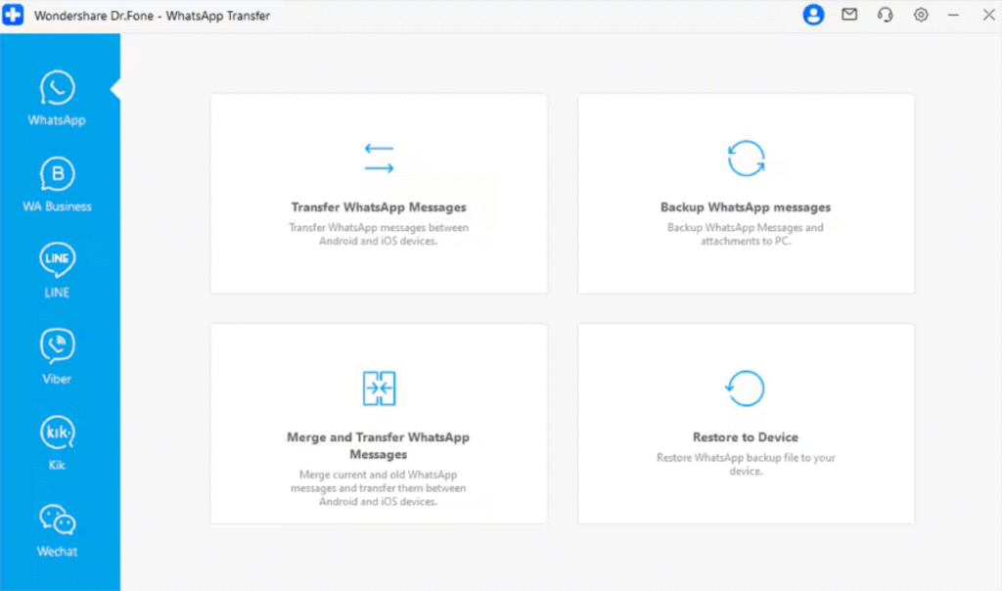1002x591 pixels.
Task: Select the WeChat sidebar icon
Action: [x=57, y=519]
